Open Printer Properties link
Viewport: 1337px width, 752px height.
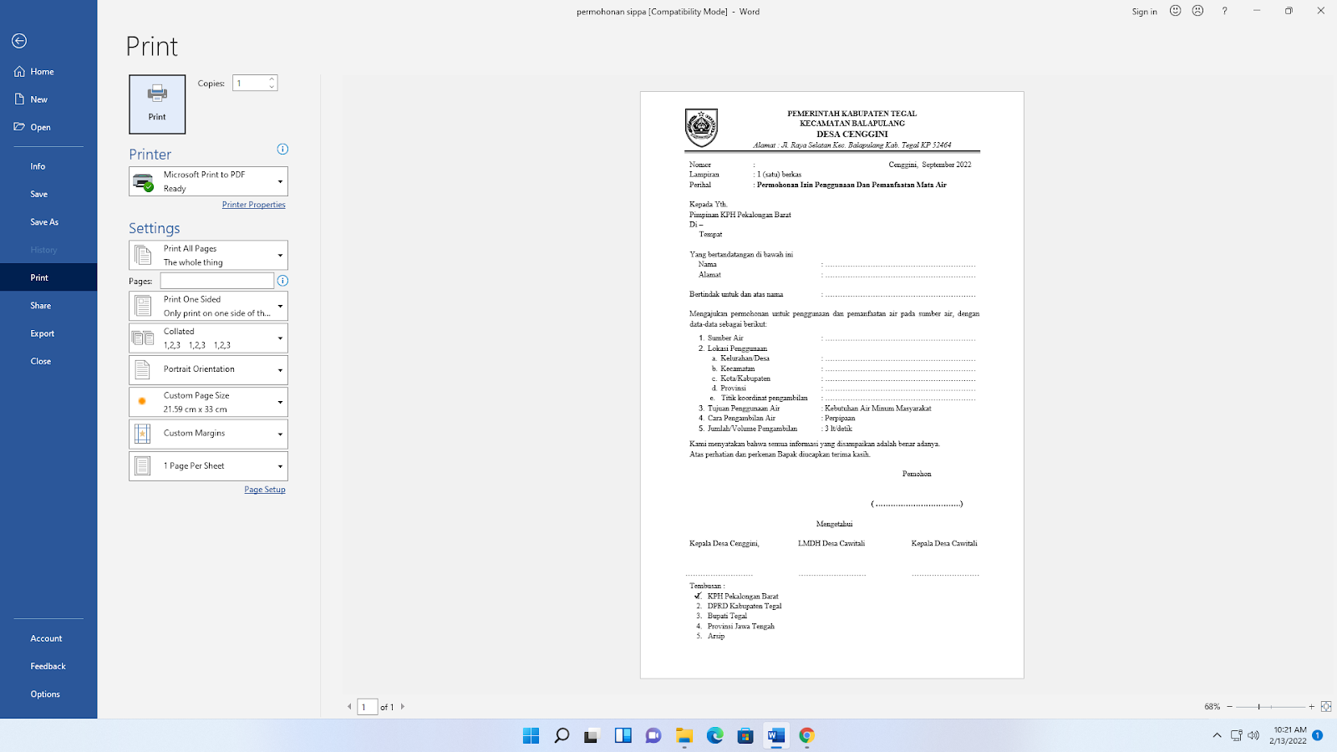tap(254, 205)
